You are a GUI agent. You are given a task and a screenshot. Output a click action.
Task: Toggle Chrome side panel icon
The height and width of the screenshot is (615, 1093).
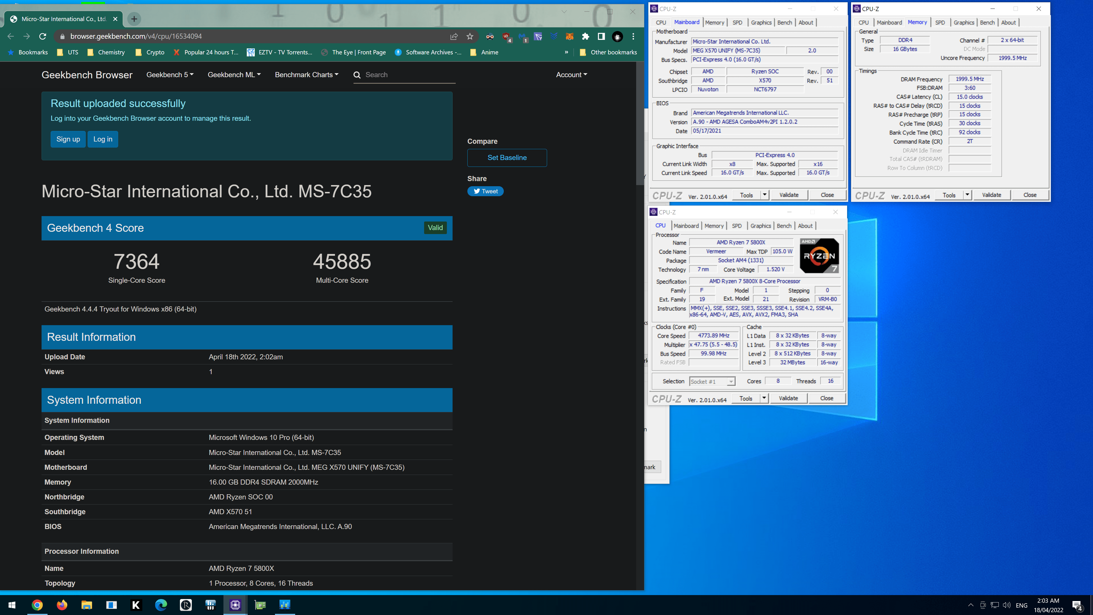tap(601, 36)
